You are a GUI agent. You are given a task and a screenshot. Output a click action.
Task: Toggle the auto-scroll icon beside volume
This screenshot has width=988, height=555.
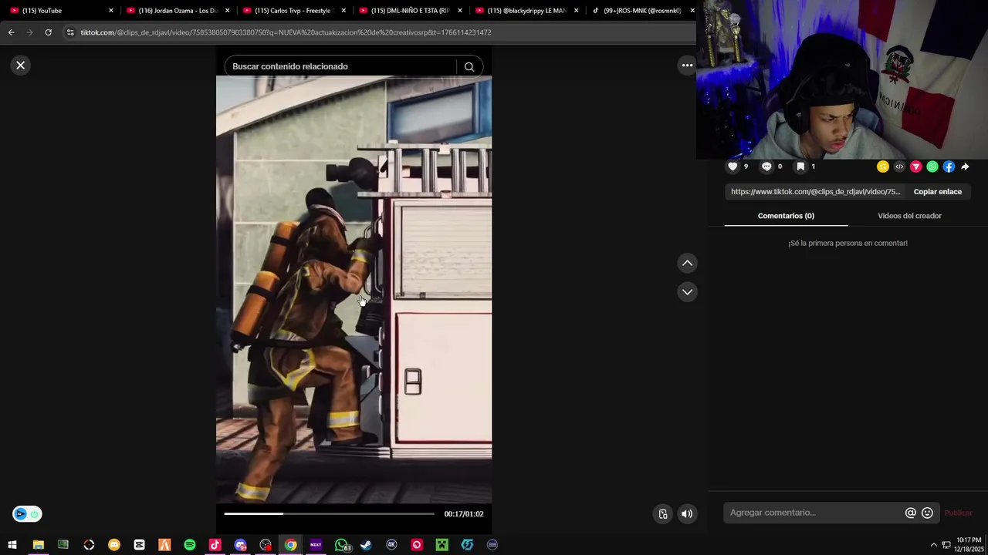coord(663,514)
